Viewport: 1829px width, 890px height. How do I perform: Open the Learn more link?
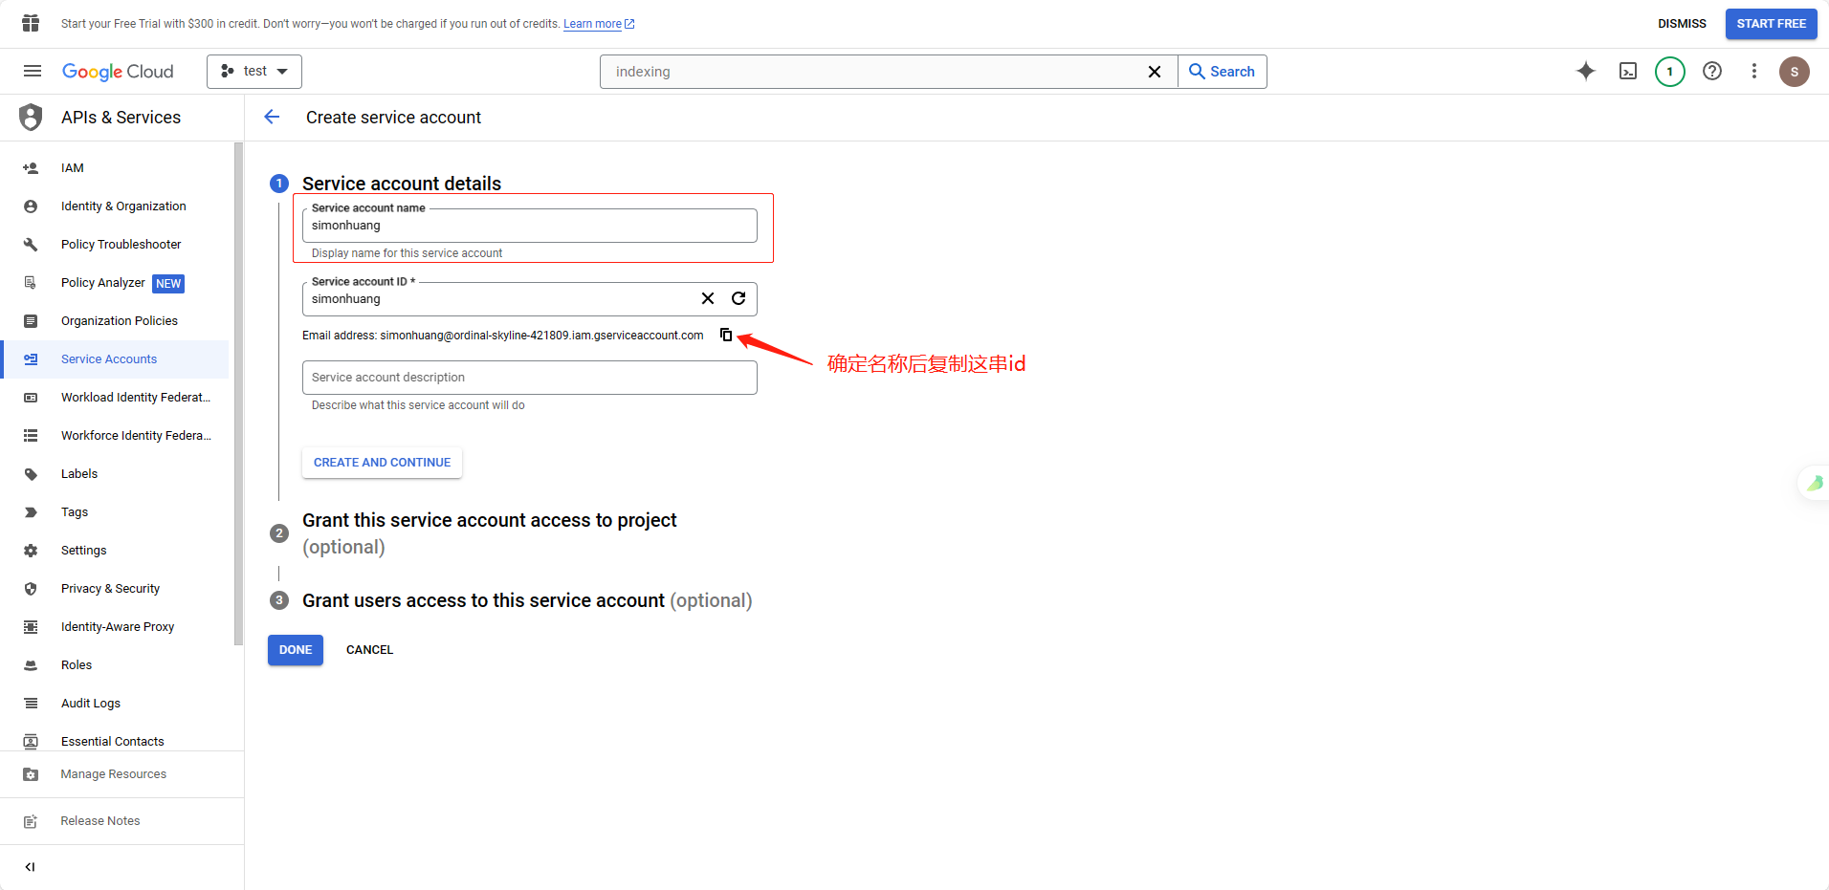(x=599, y=24)
